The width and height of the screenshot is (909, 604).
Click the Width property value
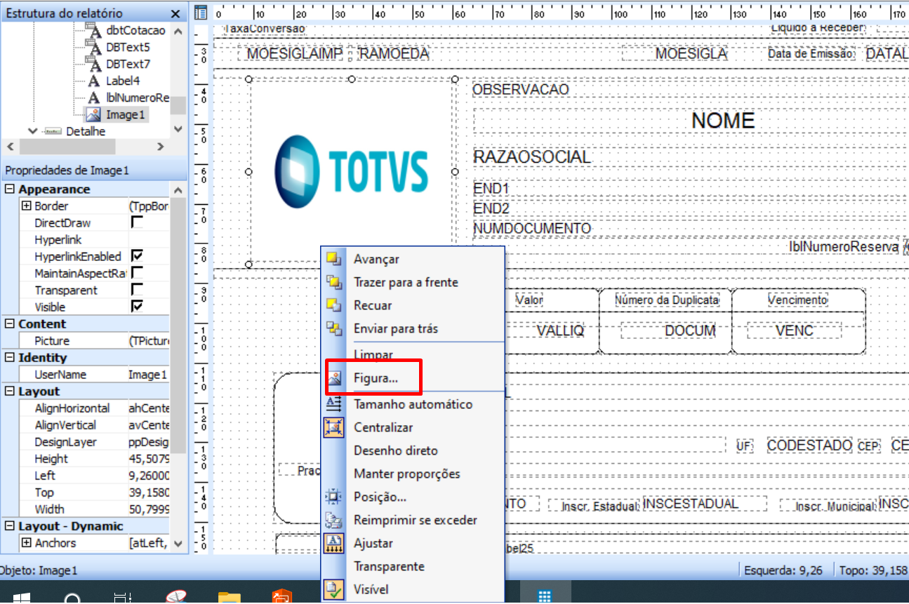click(x=149, y=509)
